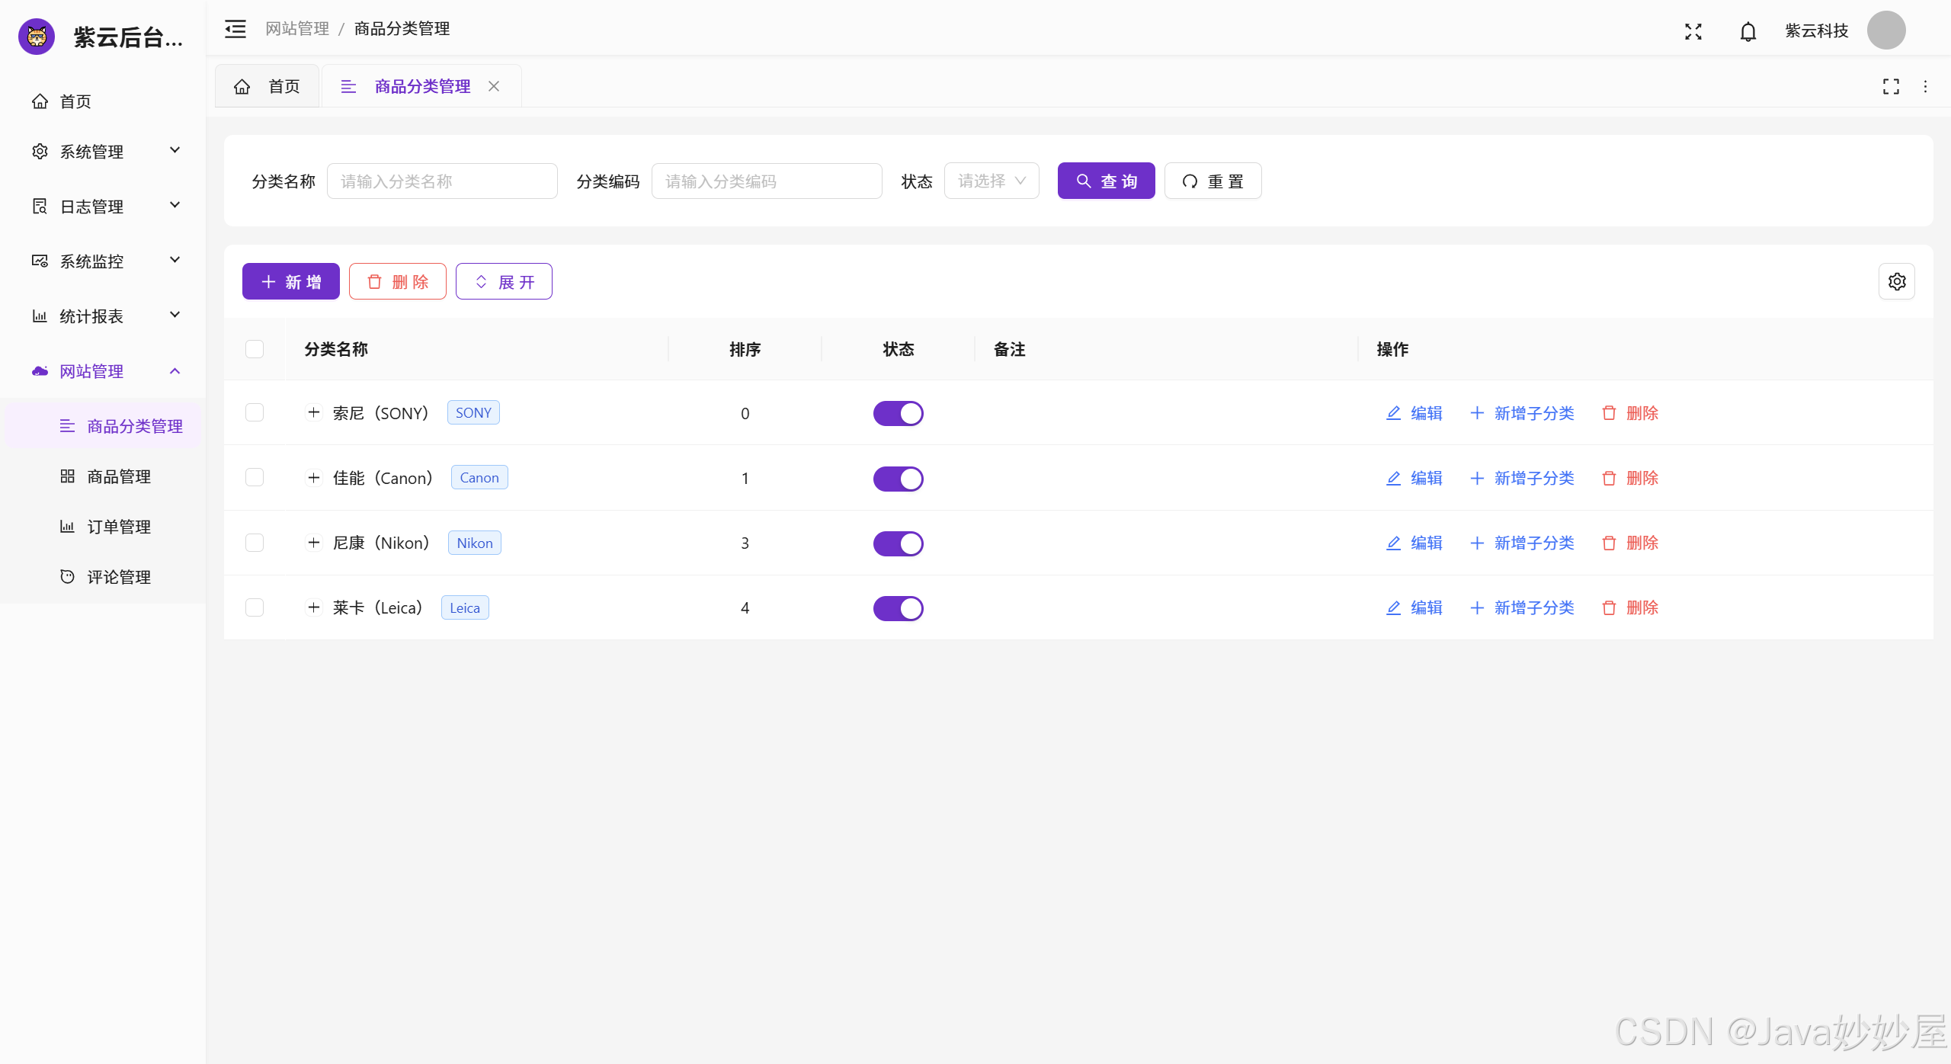
Task: Open 商品管理 sidebar item
Action: point(103,476)
